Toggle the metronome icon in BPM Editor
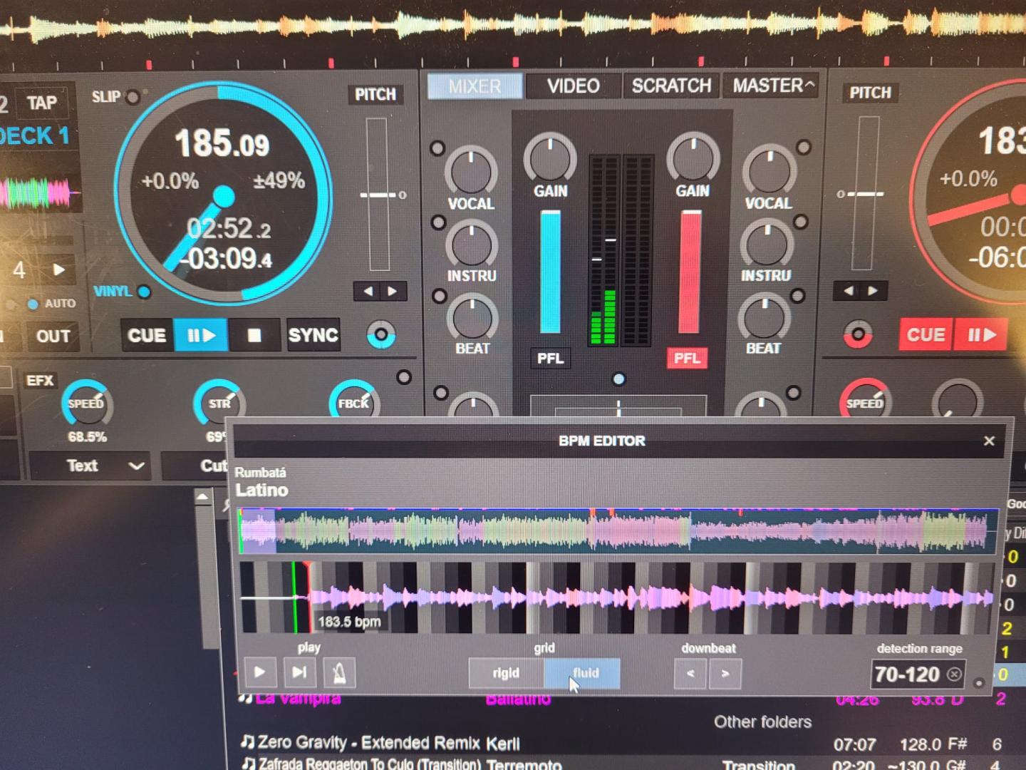The height and width of the screenshot is (770, 1026). [340, 672]
